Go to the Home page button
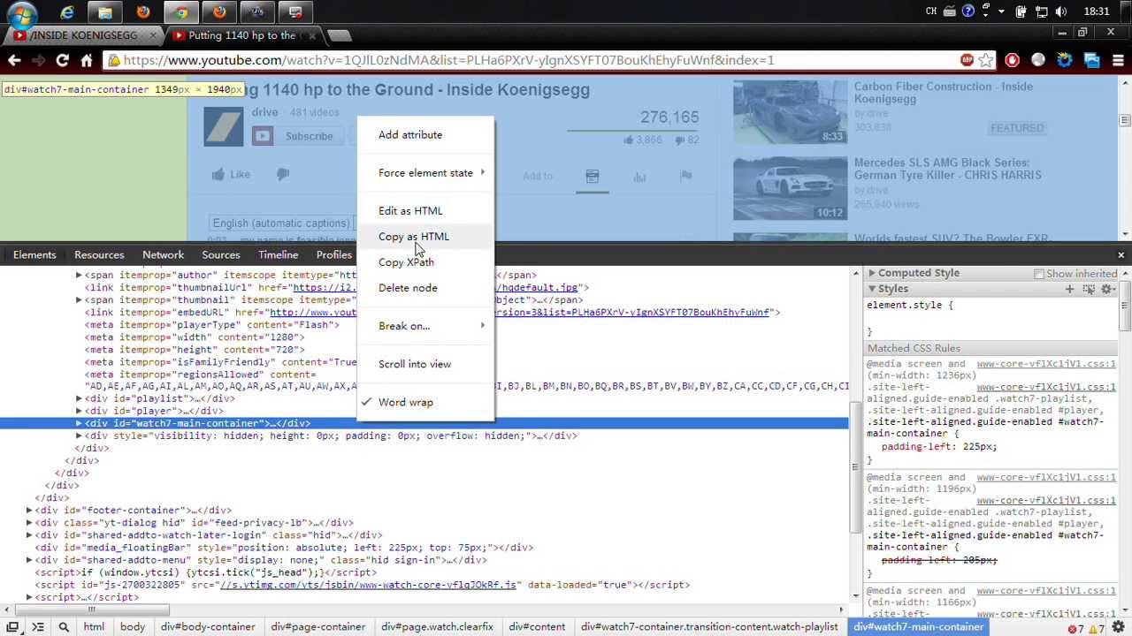 [86, 60]
